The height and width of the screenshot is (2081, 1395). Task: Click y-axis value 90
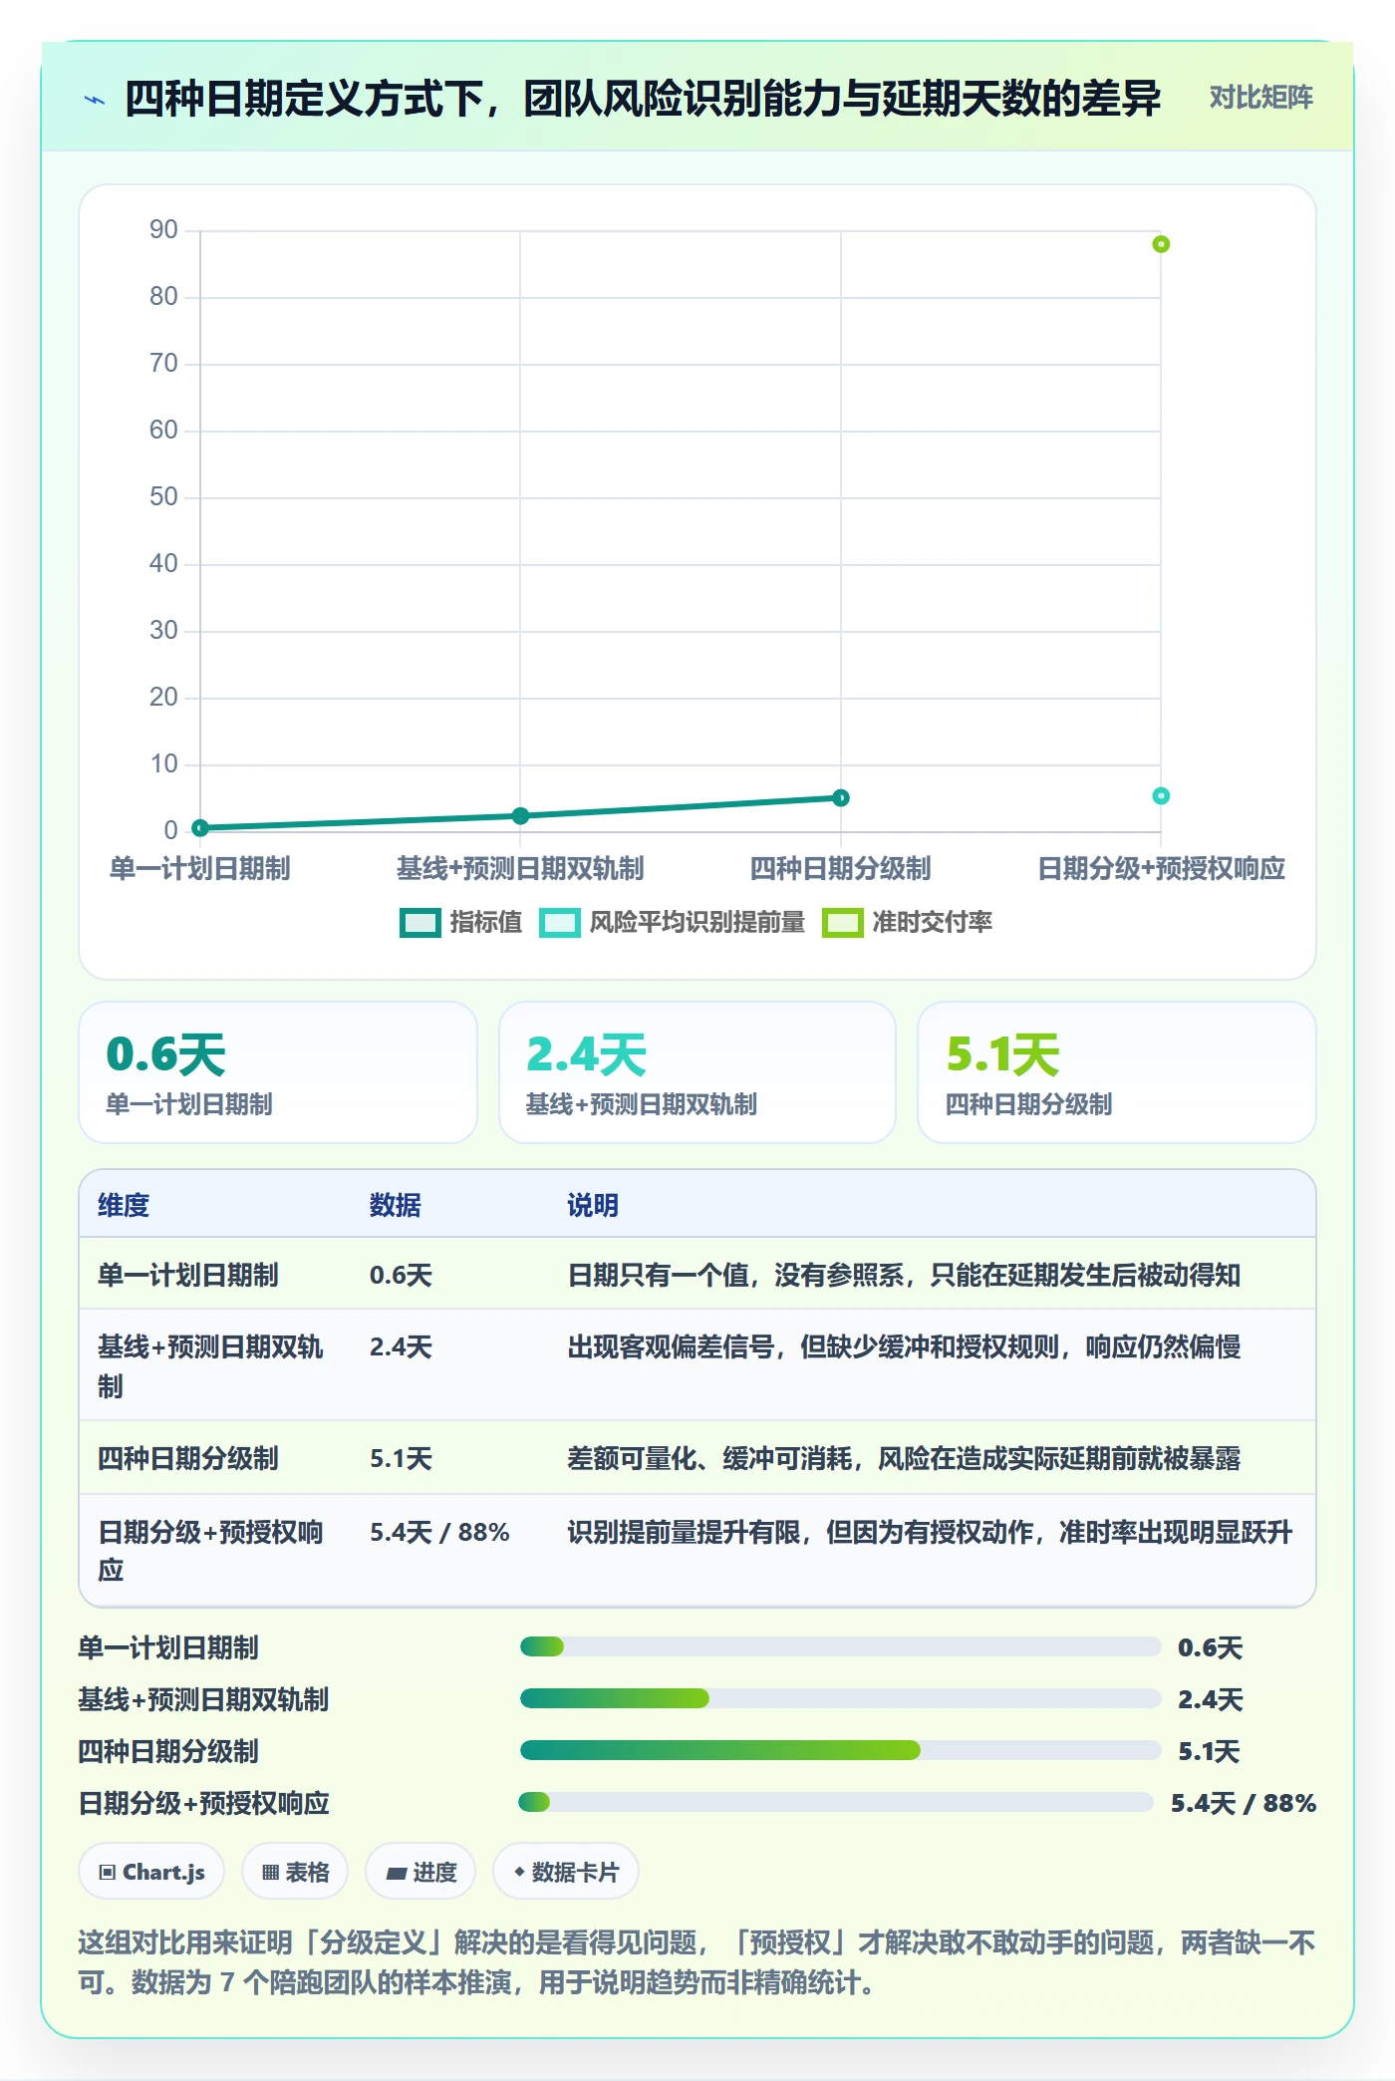pos(163,230)
